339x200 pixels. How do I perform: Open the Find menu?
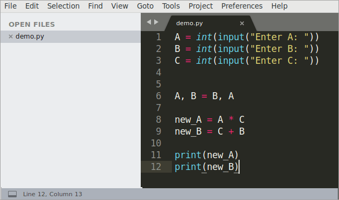(x=95, y=6)
